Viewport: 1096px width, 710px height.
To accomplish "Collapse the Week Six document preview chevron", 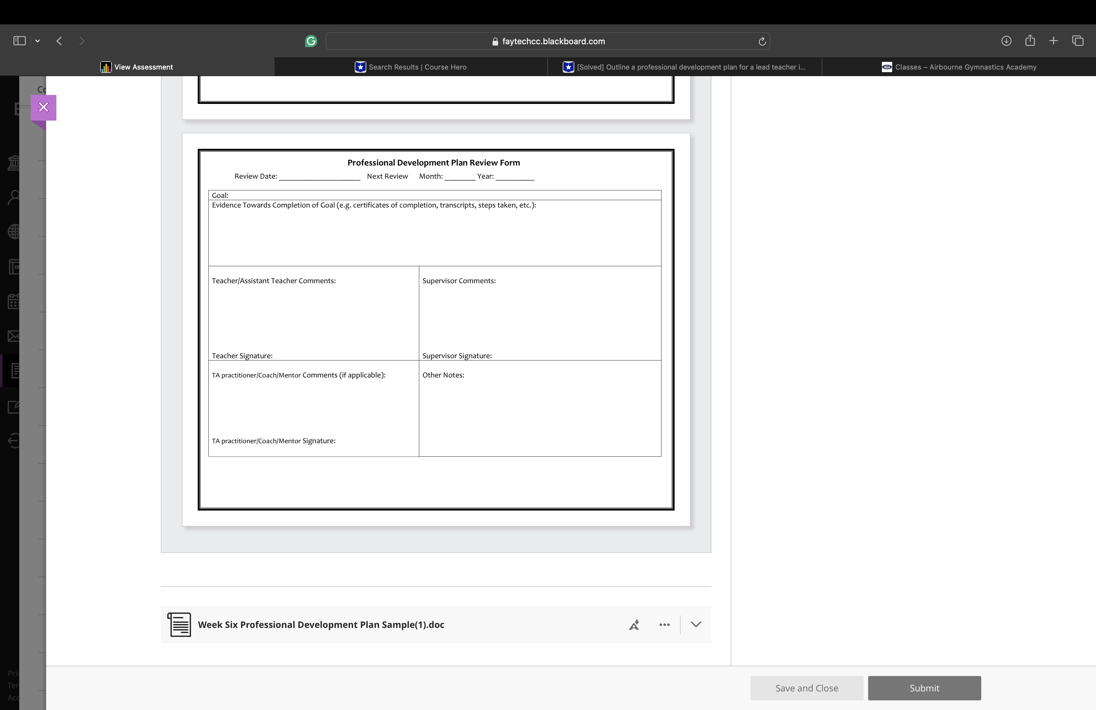I will (x=695, y=625).
